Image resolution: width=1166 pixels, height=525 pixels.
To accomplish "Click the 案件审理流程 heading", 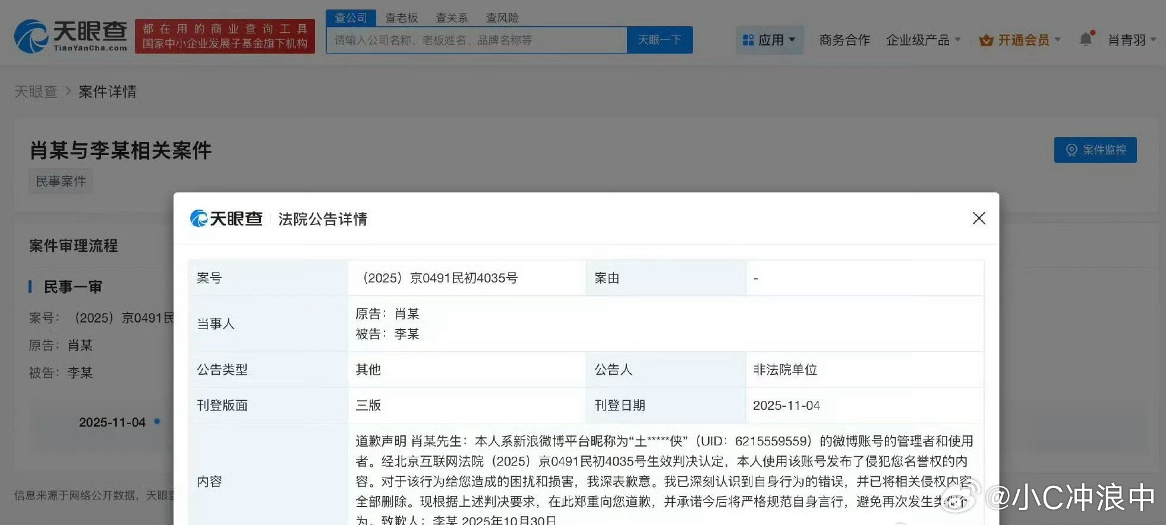I will [73, 245].
